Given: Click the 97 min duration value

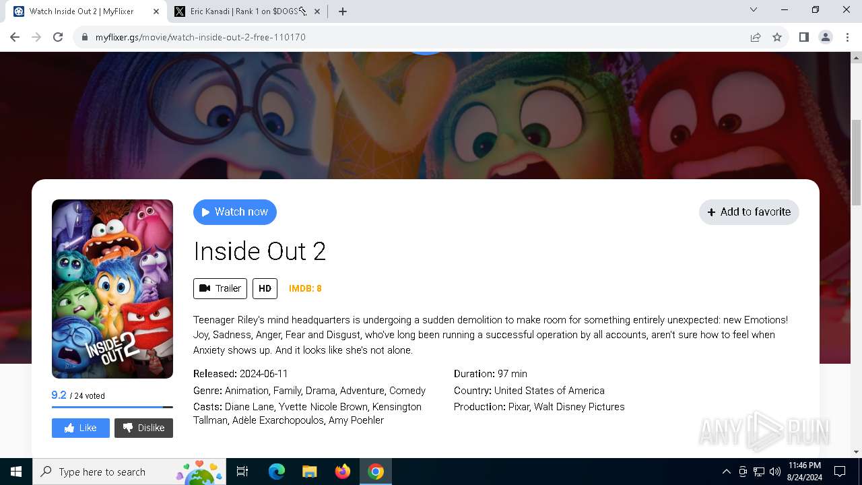Looking at the screenshot, I should click(x=512, y=374).
